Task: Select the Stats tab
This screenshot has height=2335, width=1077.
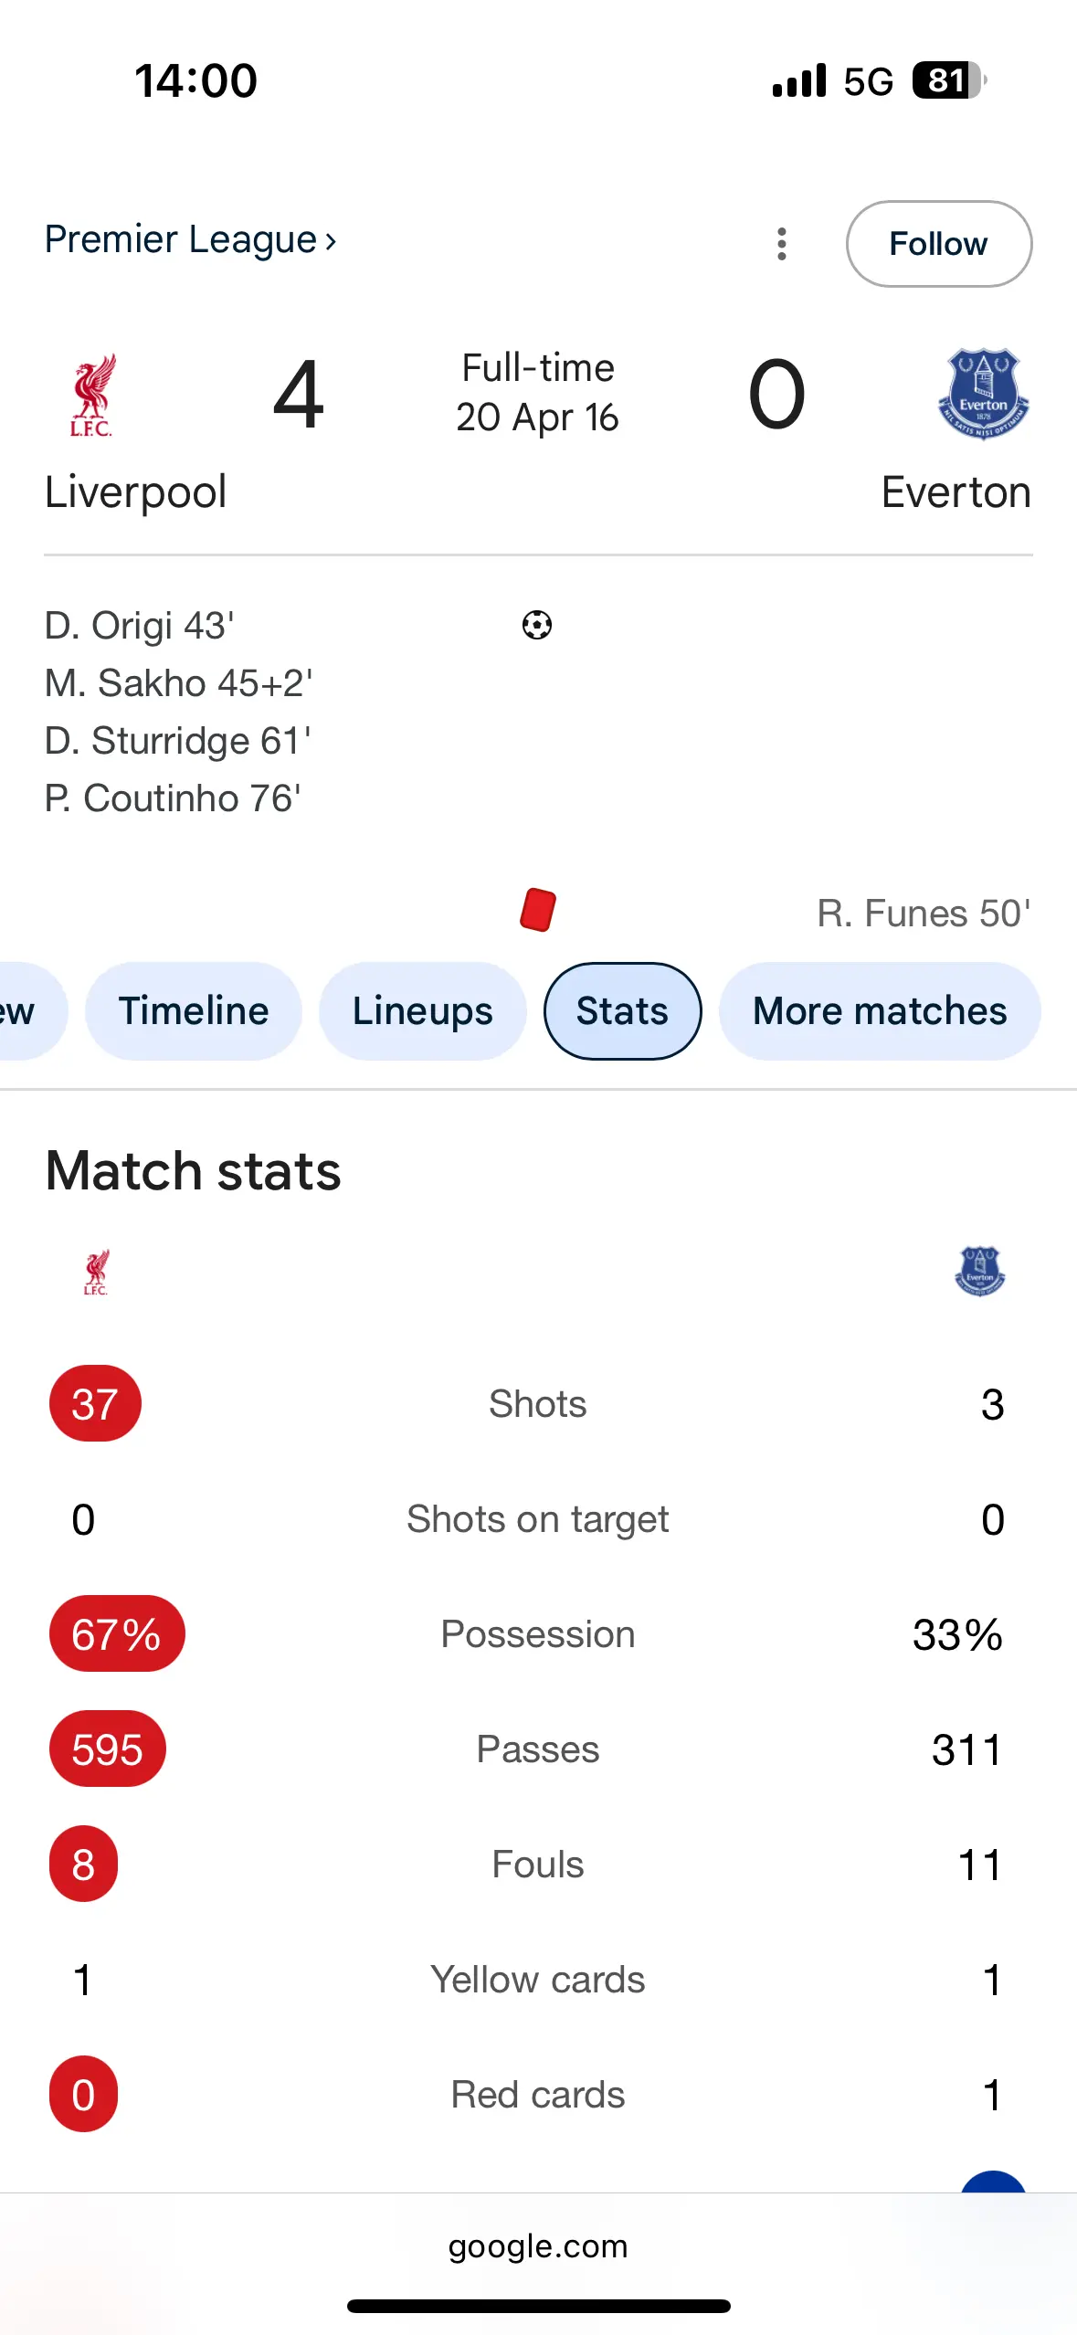Action: 622,1011
